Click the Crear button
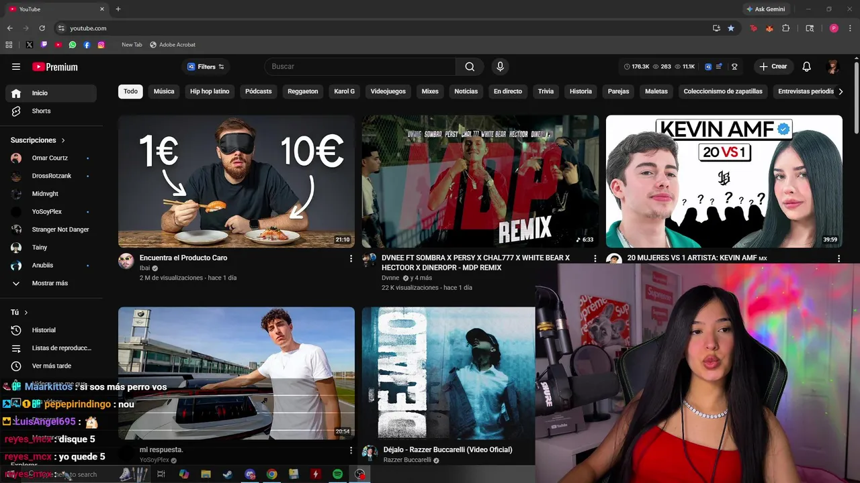 [x=773, y=66]
